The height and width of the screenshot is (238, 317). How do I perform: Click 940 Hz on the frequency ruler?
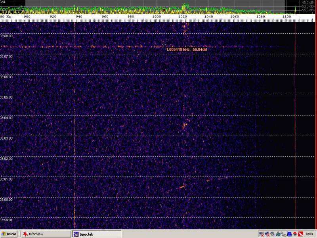[79, 17]
